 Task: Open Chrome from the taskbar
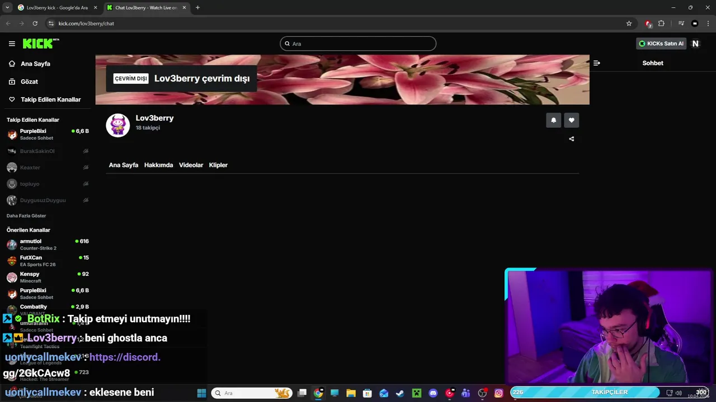tap(318, 393)
